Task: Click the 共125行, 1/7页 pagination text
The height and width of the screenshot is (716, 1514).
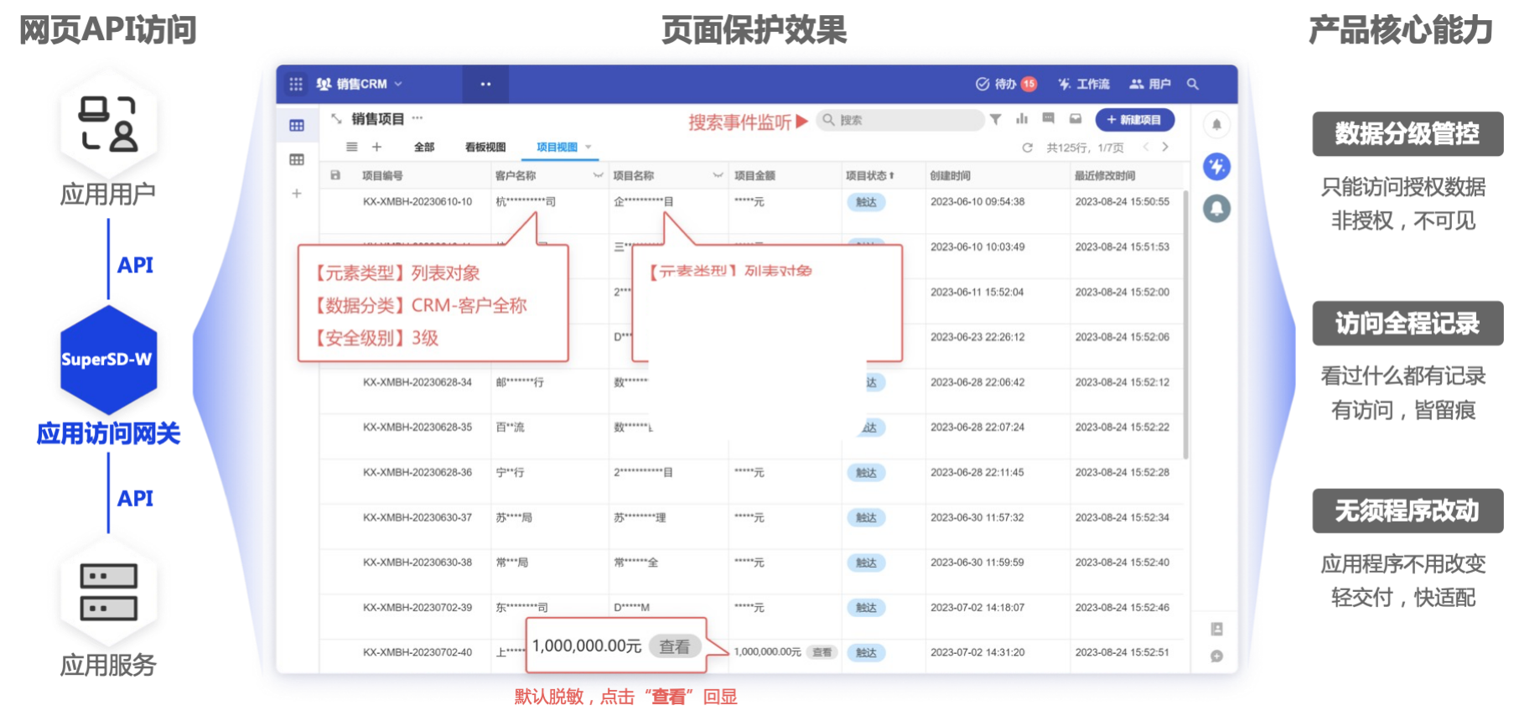Action: (x=1085, y=148)
